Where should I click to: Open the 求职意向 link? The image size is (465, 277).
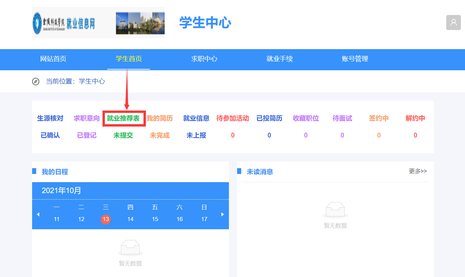pyautogui.click(x=87, y=118)
